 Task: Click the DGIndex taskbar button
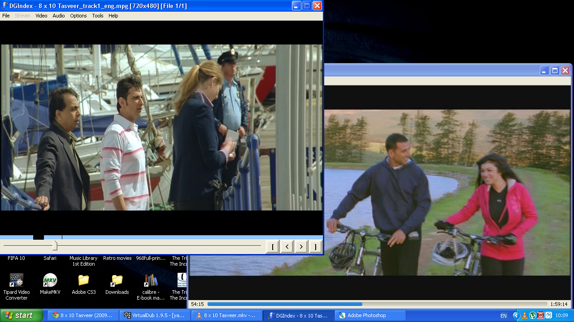[x=298, y=315]
